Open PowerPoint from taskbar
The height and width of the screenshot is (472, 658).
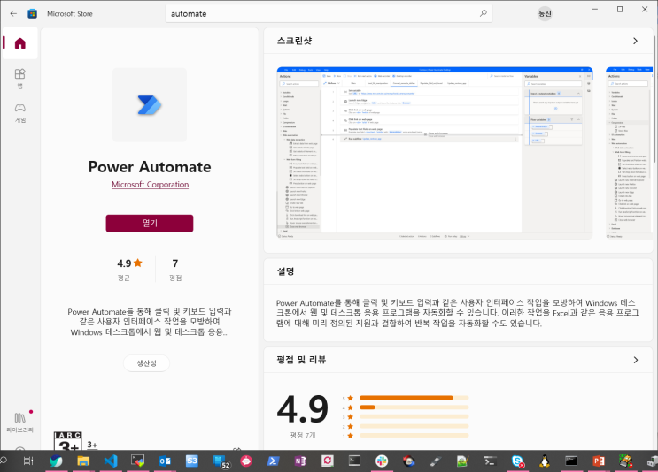pos(599,461)
